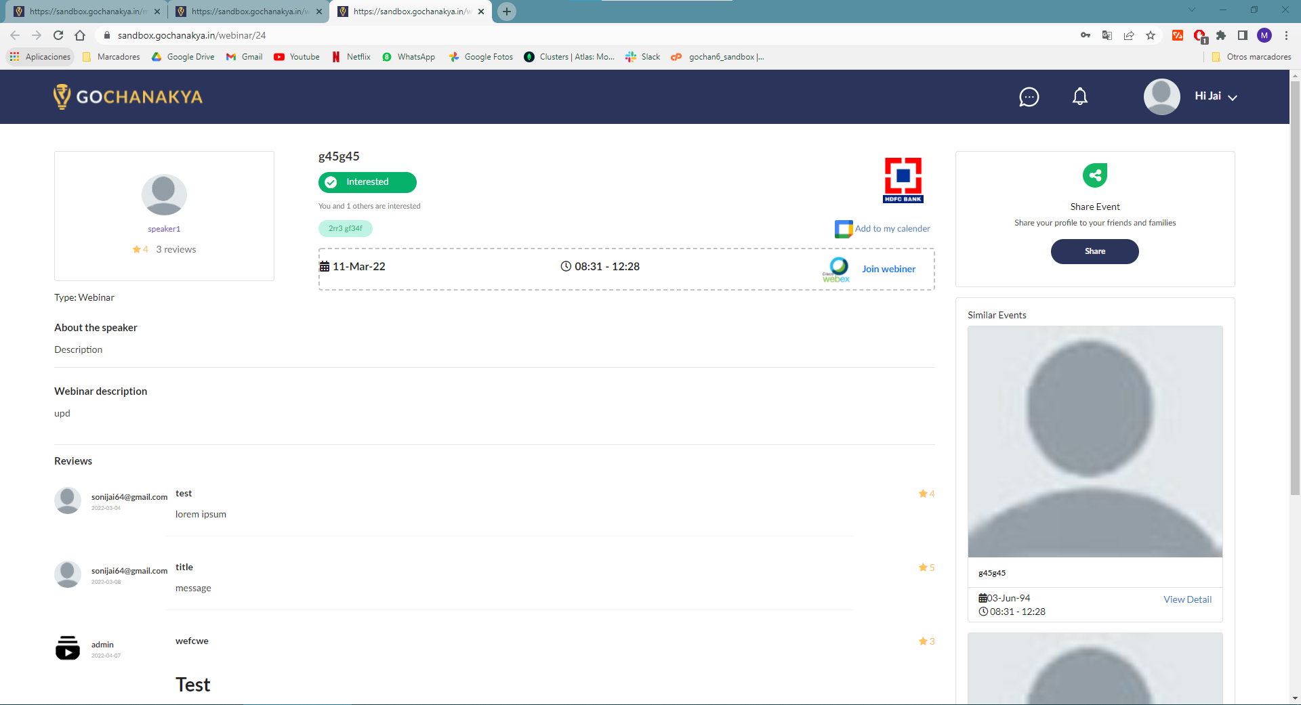Open Marcadores bookmarks folder
Screen dimensions: 1301x705
(111, 57)
